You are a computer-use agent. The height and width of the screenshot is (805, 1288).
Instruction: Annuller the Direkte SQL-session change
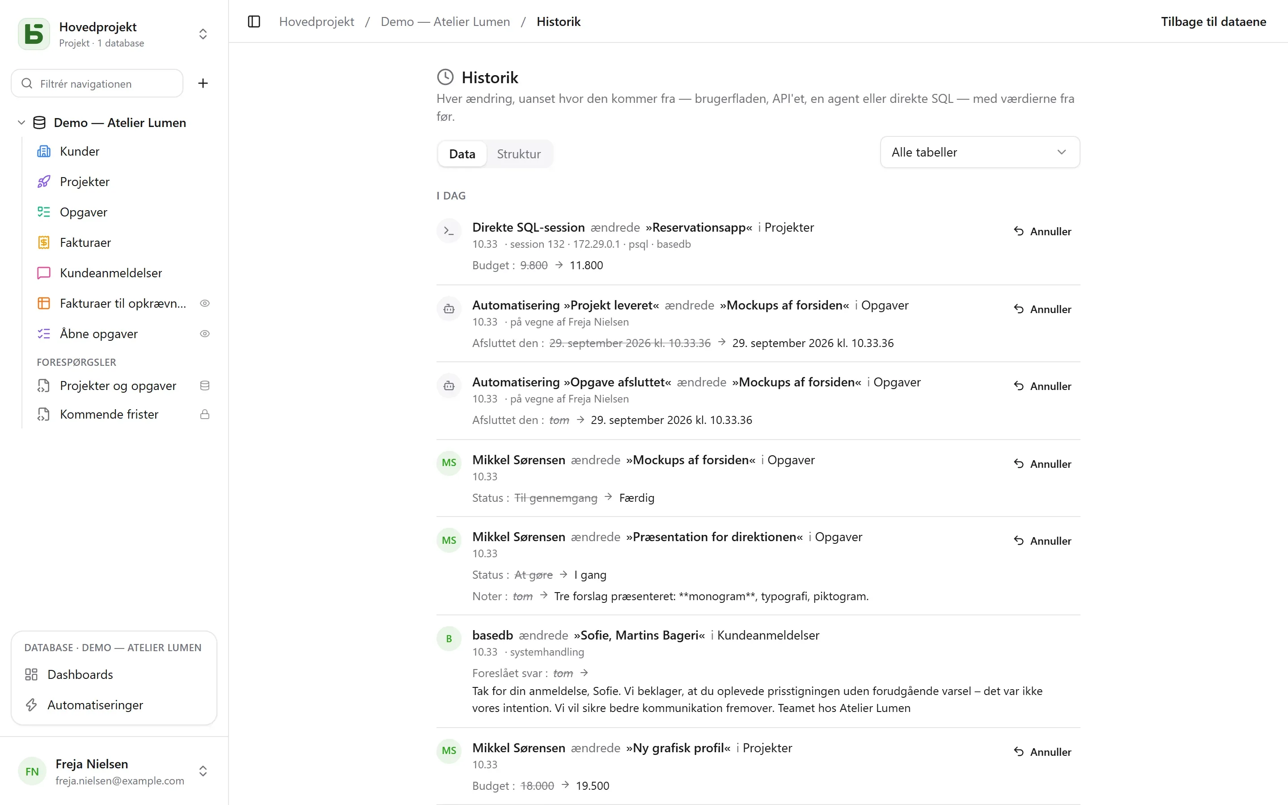(1042, 231)
